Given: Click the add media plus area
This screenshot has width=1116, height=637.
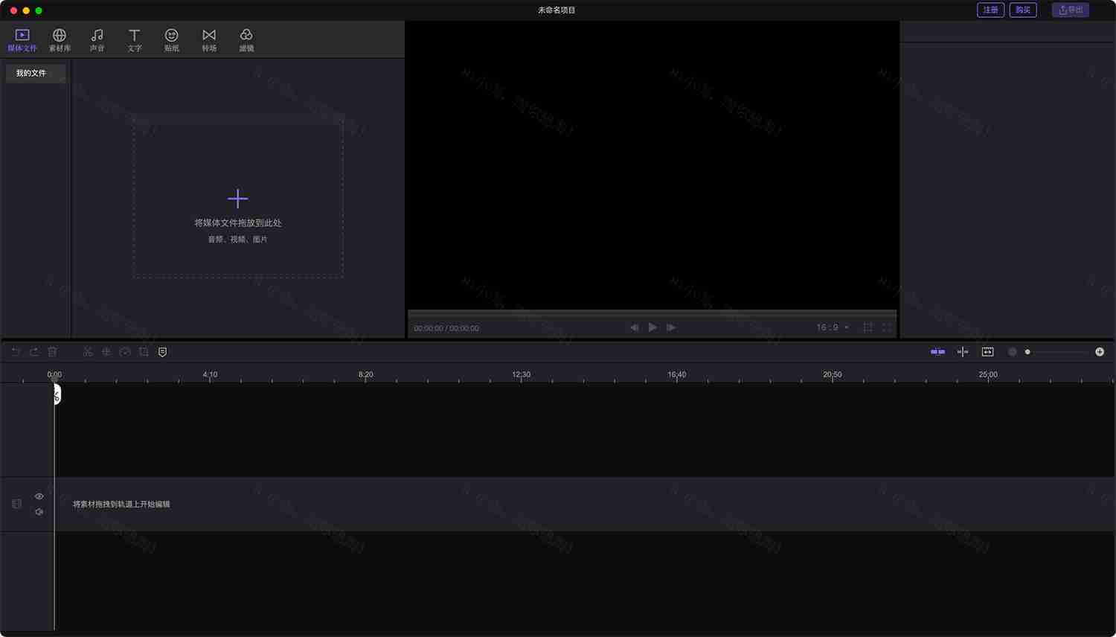Looking at the screenshot, I should coord(237,198).
